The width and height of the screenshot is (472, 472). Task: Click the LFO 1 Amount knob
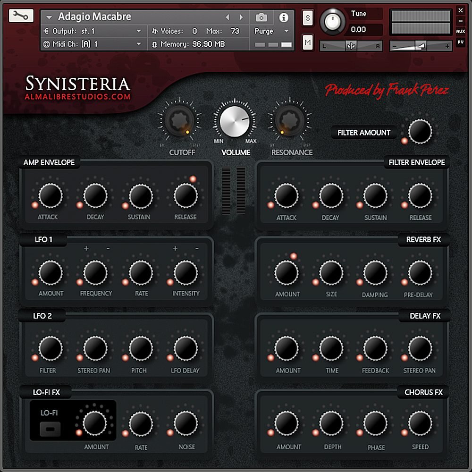[x=51, y=273]
